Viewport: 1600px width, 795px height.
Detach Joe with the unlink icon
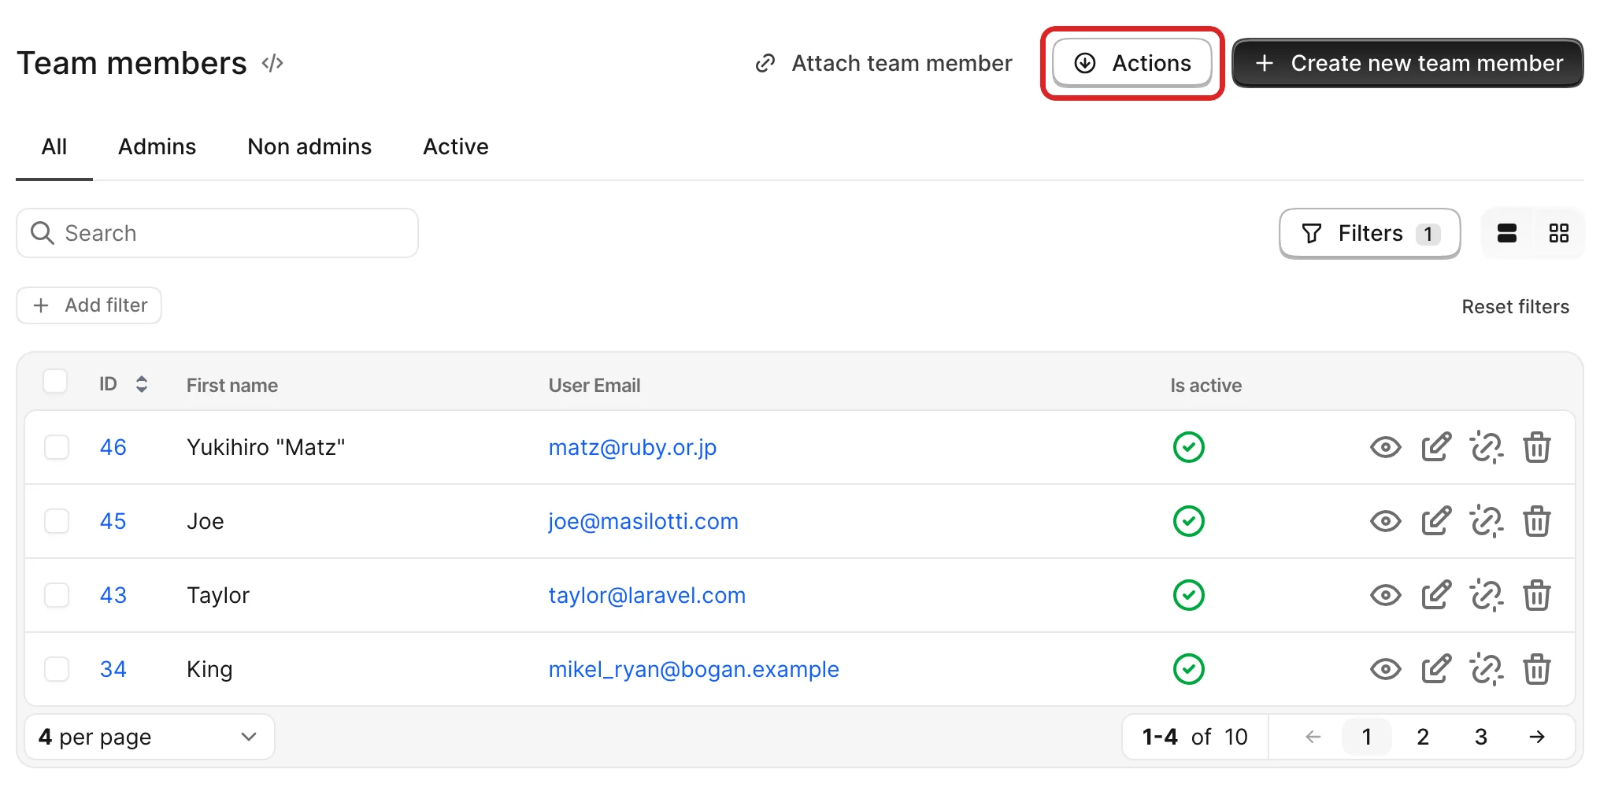pyautogui.click(x=1487, y=521)
